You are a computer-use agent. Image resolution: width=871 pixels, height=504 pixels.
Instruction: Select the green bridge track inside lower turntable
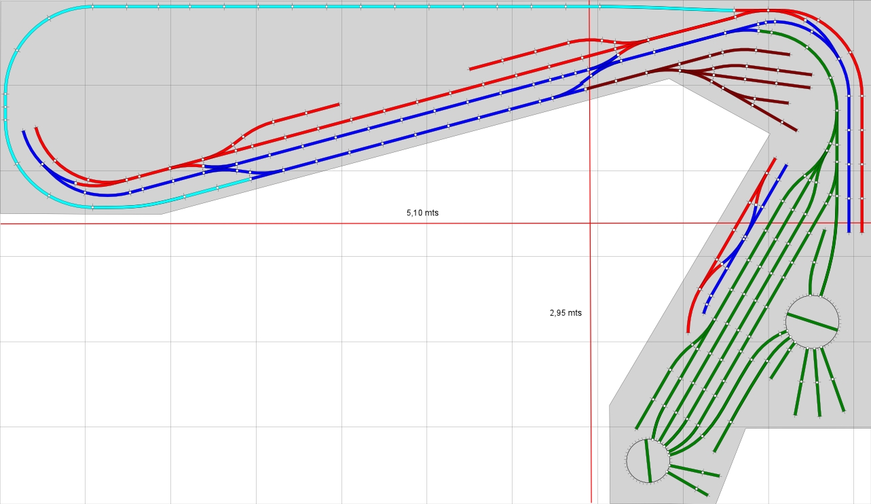648,461
